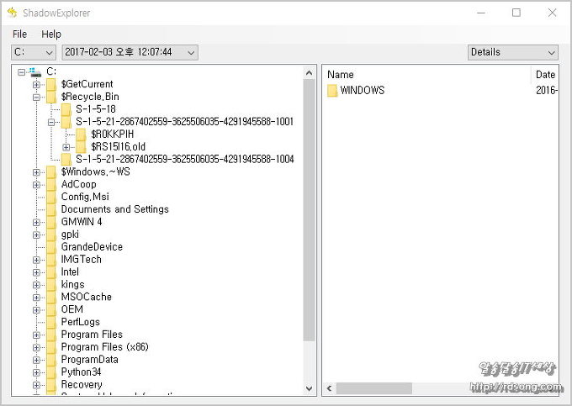
Task: Open the snapshot date dropdown
Action: click(x=130, y=52)
